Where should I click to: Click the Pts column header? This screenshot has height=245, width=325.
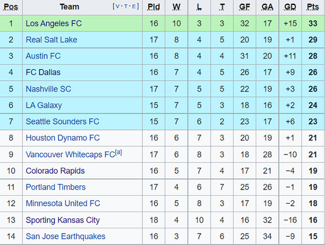313,7
